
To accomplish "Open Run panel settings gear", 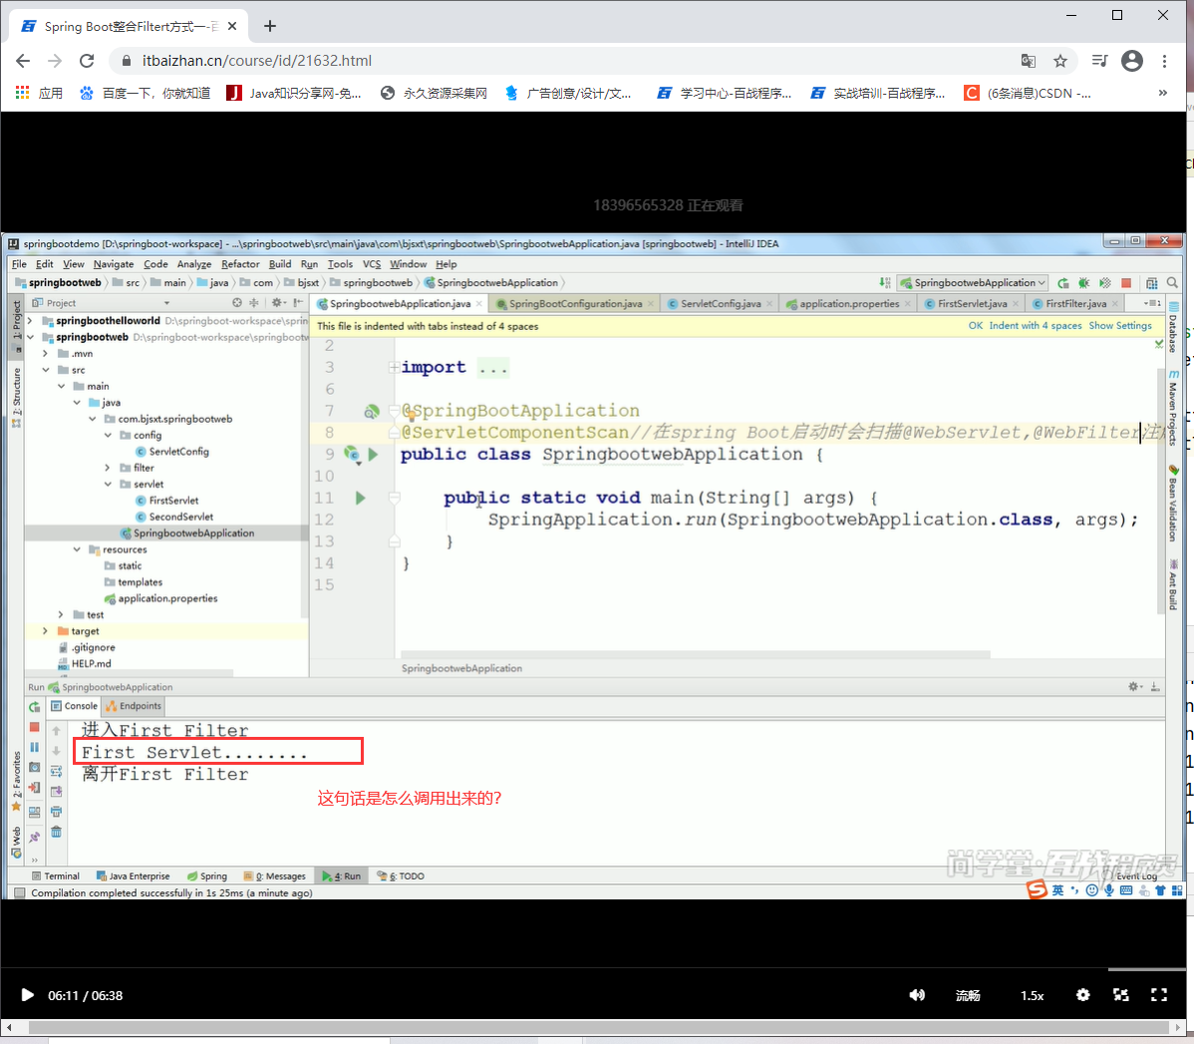I will 1133,687.
